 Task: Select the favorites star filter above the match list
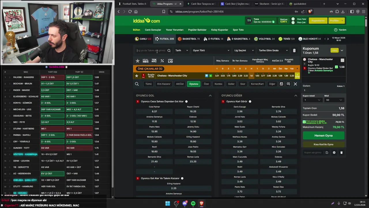click(138, 61)
